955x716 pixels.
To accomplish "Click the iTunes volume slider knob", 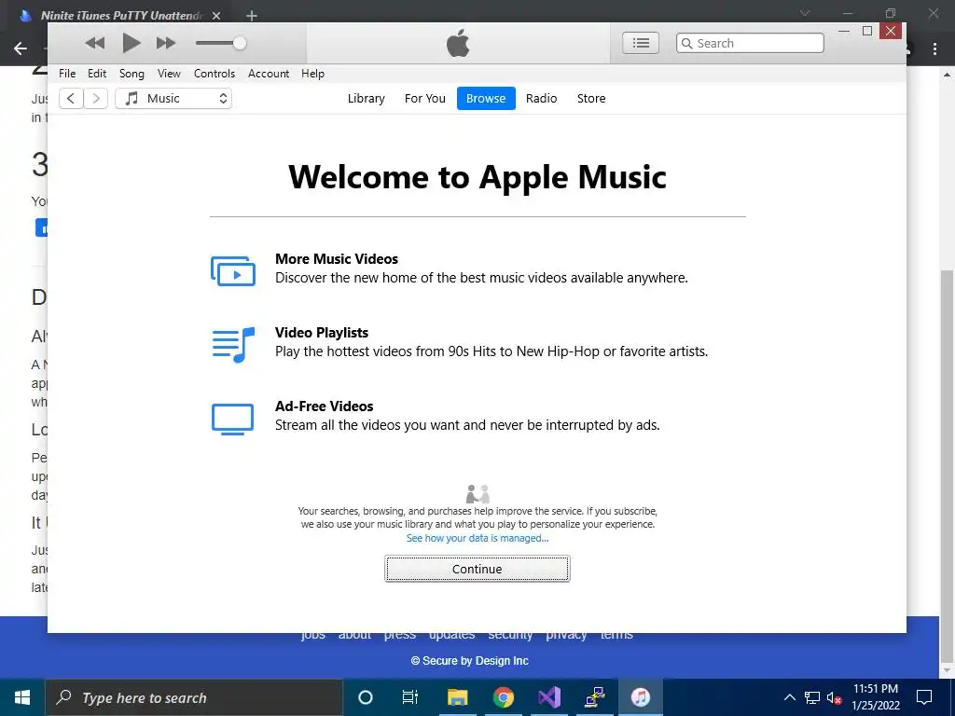I will click(x=240, y=43).
